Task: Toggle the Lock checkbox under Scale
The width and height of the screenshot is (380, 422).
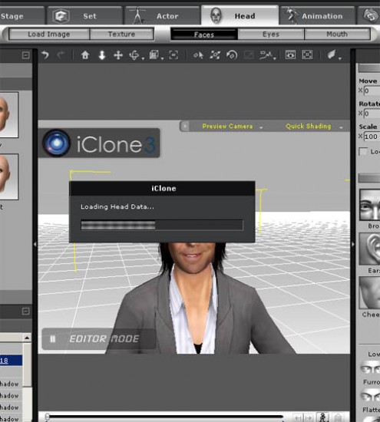Action: coord(363,152)
